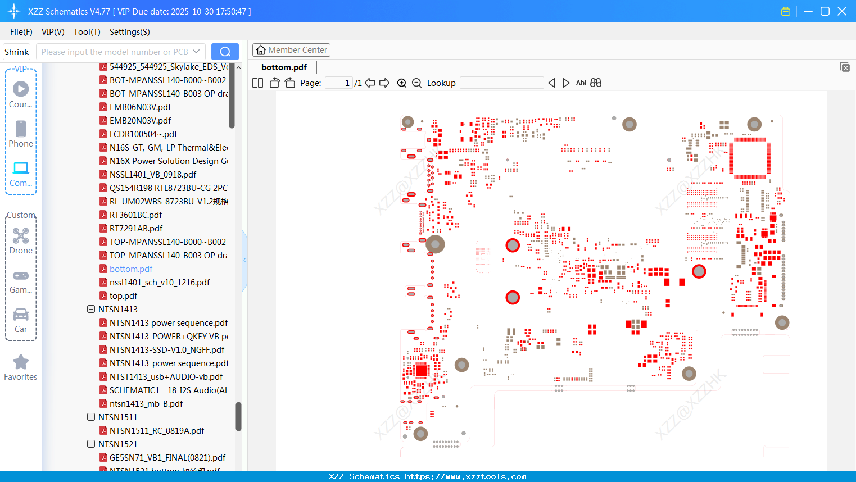The width and height of the screenshot is (856, 482).
Task: Open the VIP(V) menu
Action: point(53,32)
